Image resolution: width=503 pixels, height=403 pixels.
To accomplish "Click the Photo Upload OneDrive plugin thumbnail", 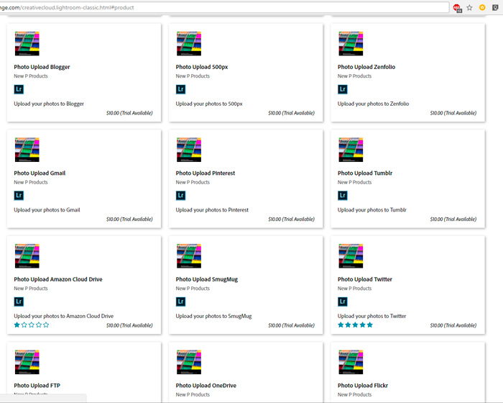I will pos(188,362).
